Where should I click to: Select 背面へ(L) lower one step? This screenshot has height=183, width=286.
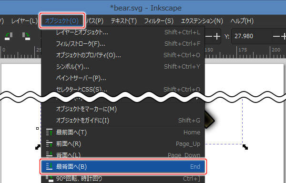(123, 154)
